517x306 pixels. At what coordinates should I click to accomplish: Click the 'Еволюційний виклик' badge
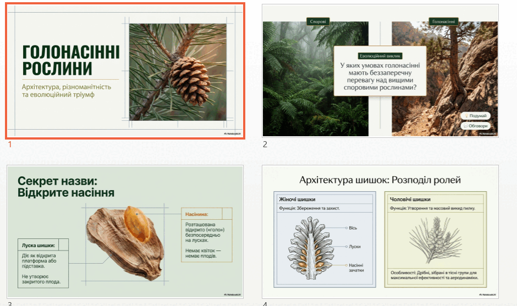(x=380, y=56)
